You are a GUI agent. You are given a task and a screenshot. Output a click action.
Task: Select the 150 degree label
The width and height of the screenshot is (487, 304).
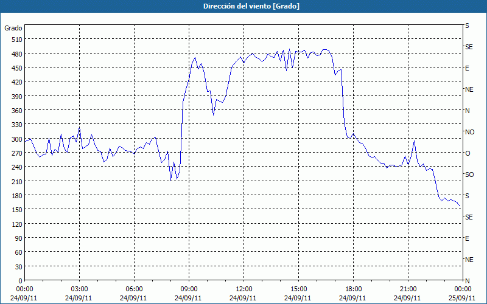click(17, 210)
